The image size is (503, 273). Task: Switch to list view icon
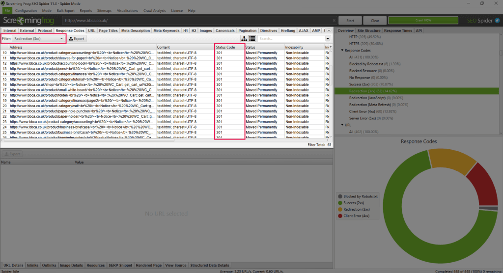tap(252, 38)
